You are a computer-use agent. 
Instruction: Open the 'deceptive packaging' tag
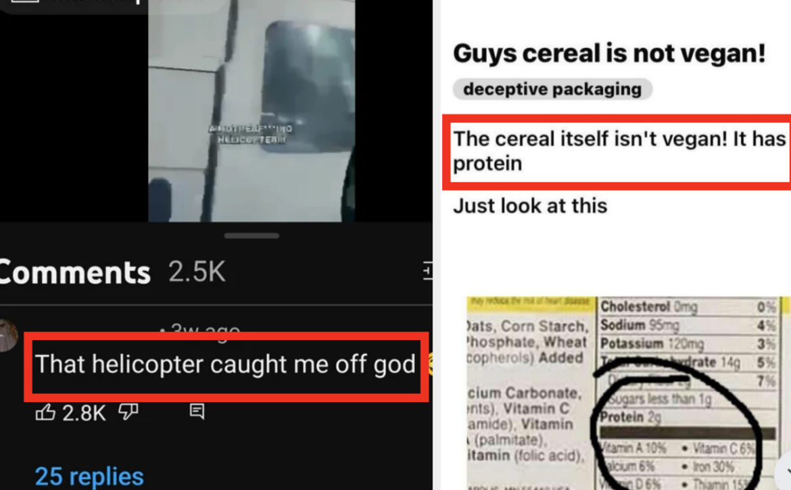pyautogui.click(x=552, y=89)
